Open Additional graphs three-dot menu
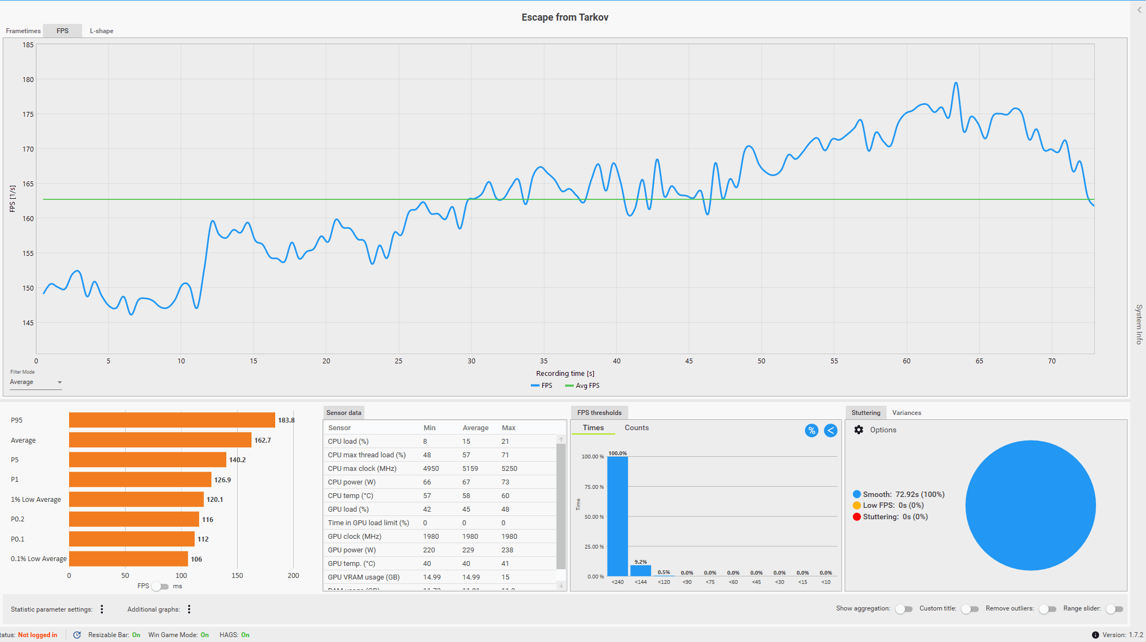The height and width of the screenshot is (642, 1146). click(x=189, y=609)
